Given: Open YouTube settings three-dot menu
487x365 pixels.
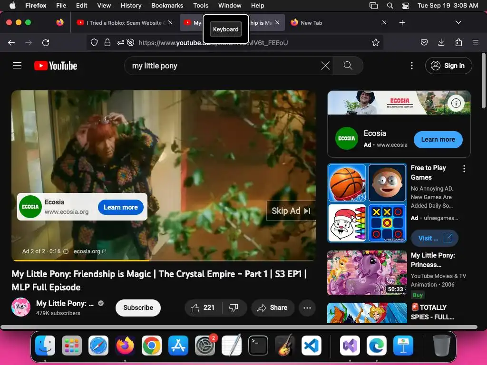Looking at the screenshot, I should pyautogui.click(x=411, y=66).
